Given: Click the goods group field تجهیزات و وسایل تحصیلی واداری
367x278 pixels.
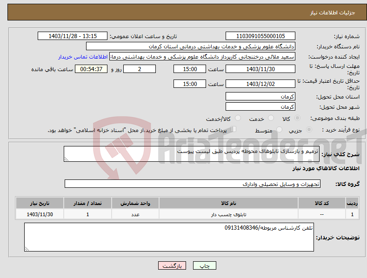Looking at the screenshot, I should (193, 184).
